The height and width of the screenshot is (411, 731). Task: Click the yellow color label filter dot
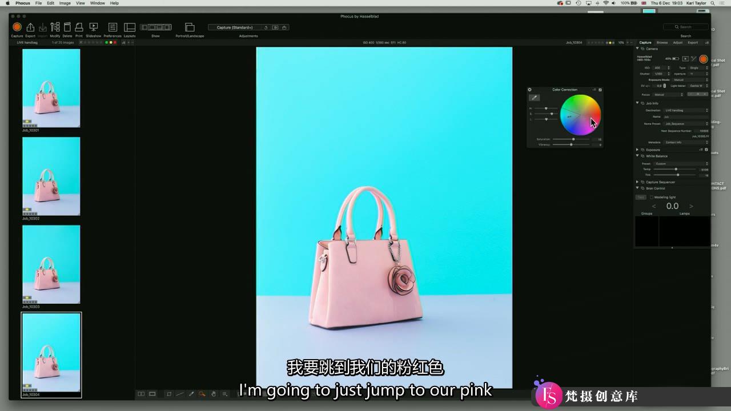[111, 42]
